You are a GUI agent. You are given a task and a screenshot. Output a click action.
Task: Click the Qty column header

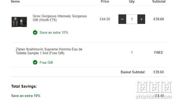coord(132,2)
